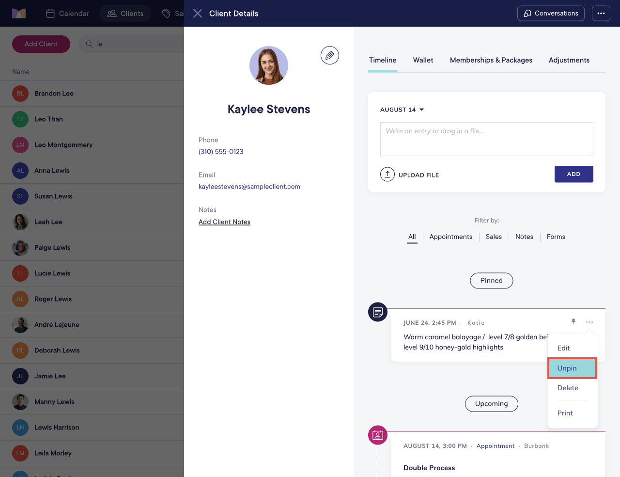Viewport: 620px width, 477px height.
Task: Click the phone number (310) 555-0123
Action: coord(221,152)
